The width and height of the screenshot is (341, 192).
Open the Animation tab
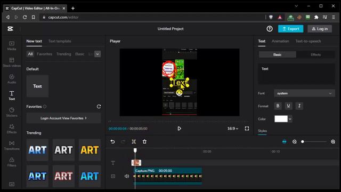[x=280, y=41]
